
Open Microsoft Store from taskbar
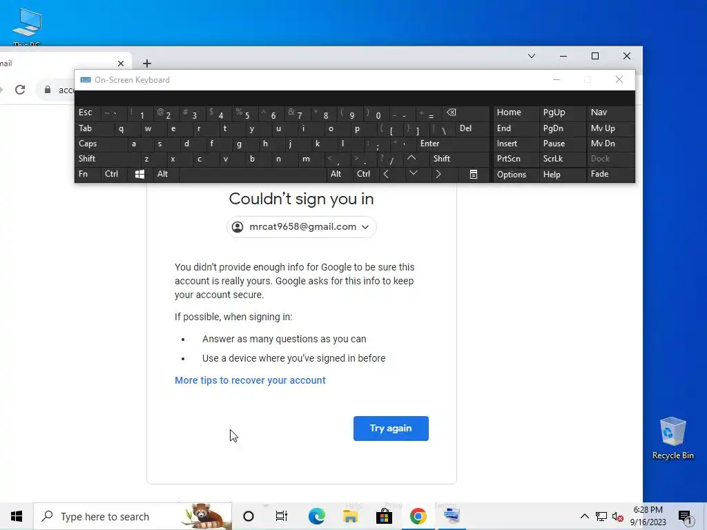(x=384, y=516)
